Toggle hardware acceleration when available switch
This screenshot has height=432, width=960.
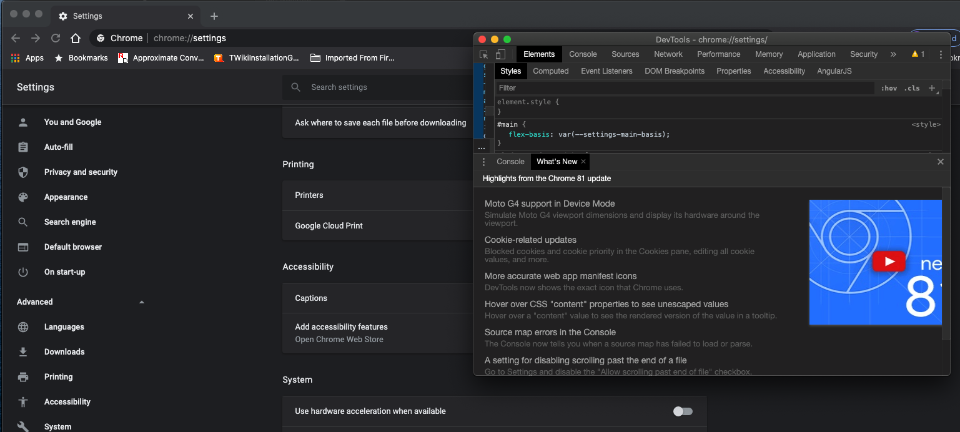click(683, 411)
